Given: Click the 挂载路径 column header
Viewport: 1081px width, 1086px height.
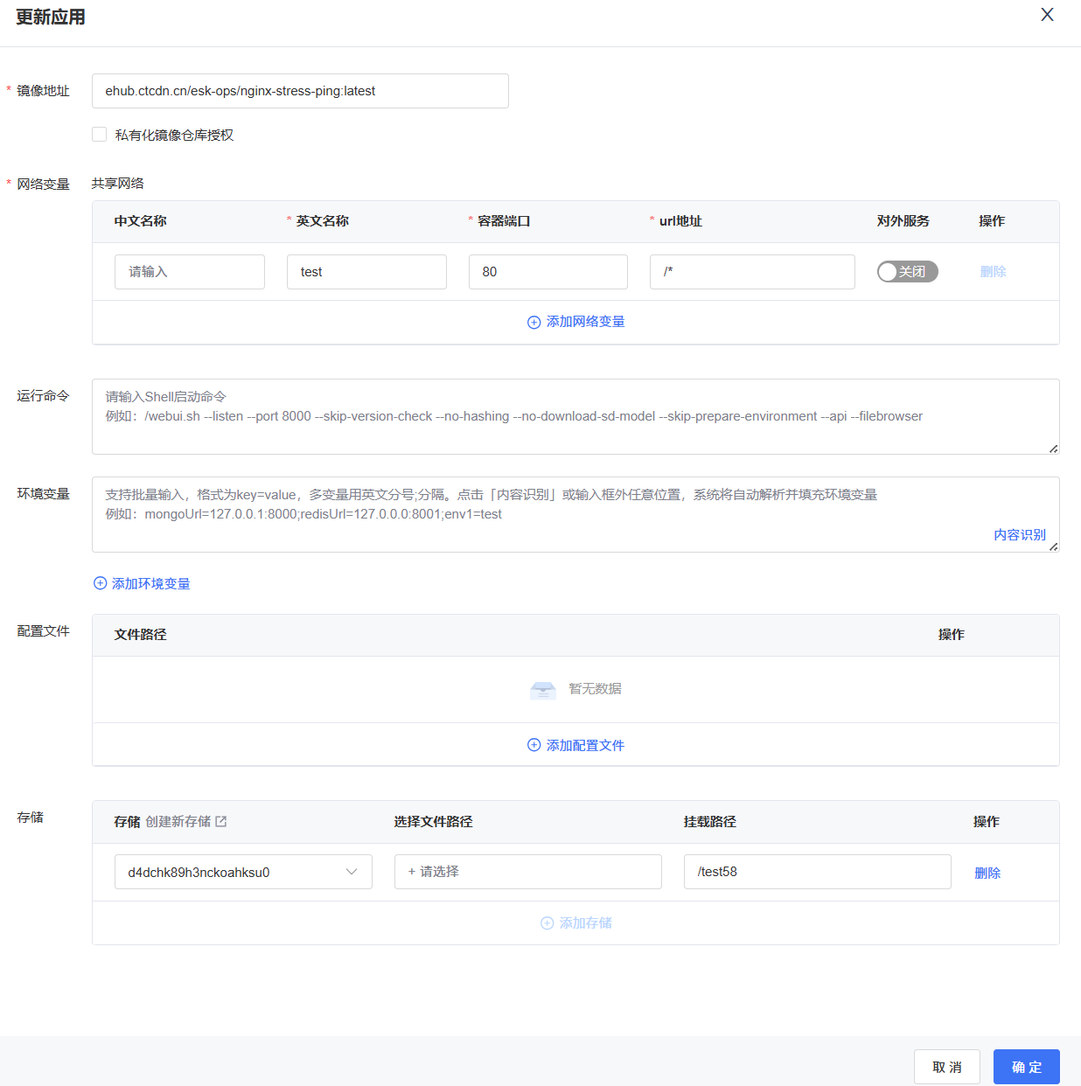Looking at the screenshot, I should [709, 821].
